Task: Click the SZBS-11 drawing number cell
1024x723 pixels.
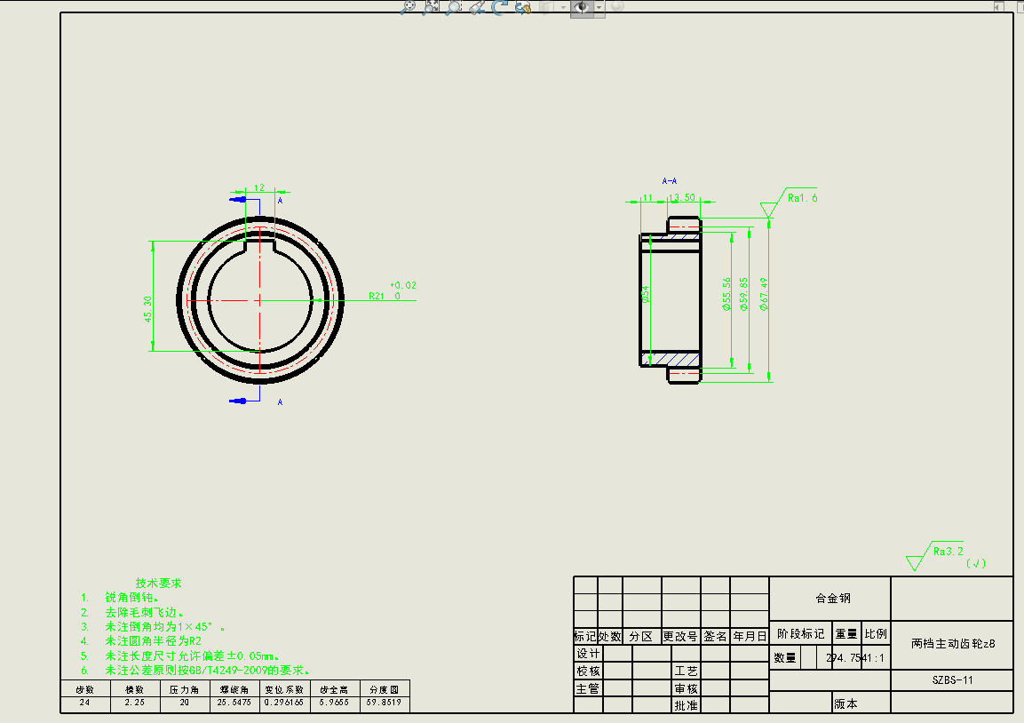Action: point(953,679)
